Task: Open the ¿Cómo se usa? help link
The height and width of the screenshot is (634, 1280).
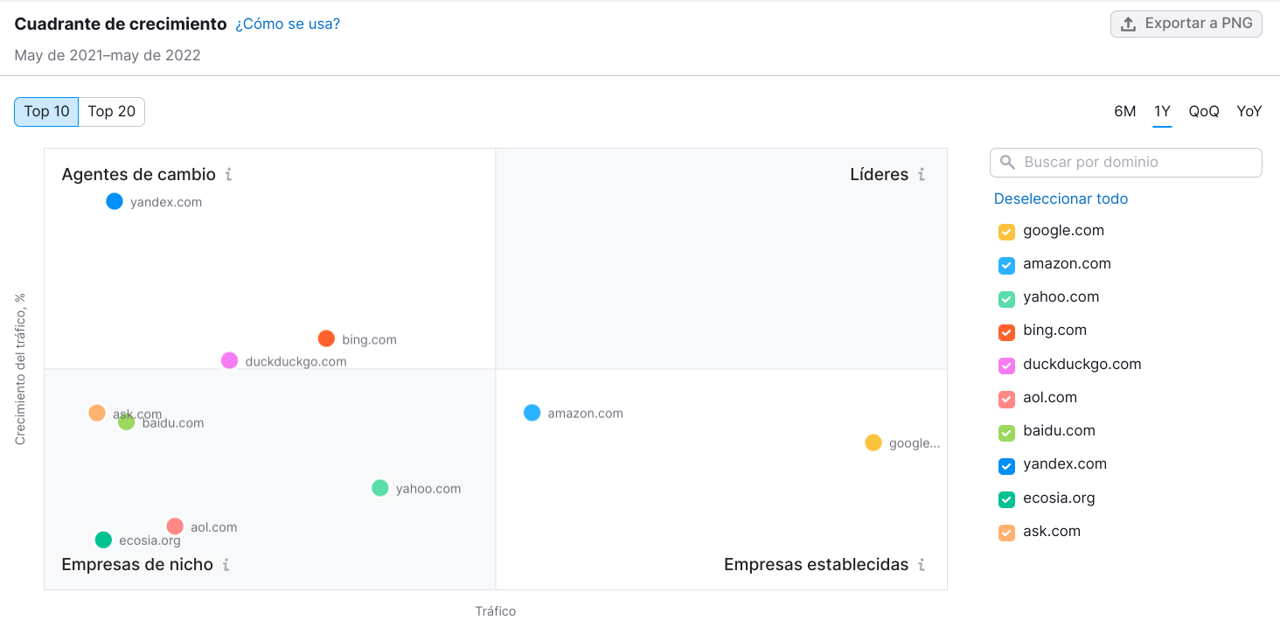Action: tap(288, 24)
